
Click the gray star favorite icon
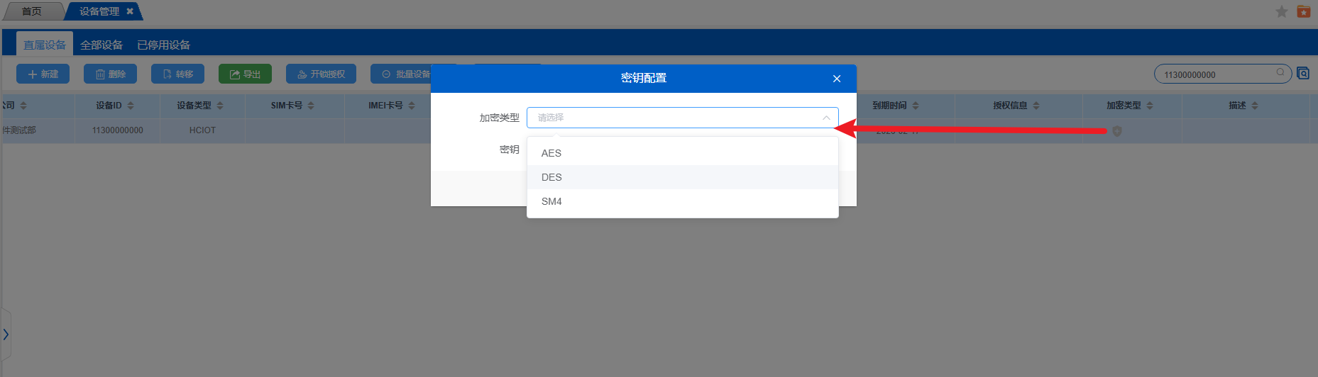click(1282, 11)
